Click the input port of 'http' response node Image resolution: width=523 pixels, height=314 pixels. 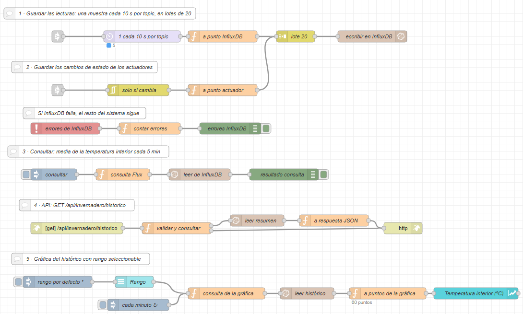(x=384, y=228)
